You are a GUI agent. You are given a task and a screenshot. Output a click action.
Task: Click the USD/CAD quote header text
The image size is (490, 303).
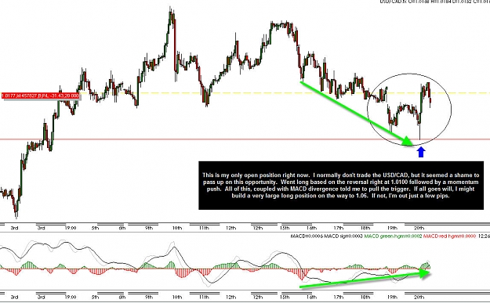[434, 2]
